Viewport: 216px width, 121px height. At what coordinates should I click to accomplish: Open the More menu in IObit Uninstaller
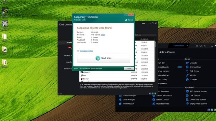(x=144, y=24)
